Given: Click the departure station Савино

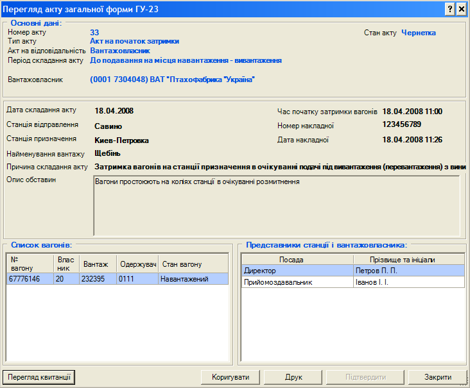Looking at the screenshot, I should pos(109,126).
